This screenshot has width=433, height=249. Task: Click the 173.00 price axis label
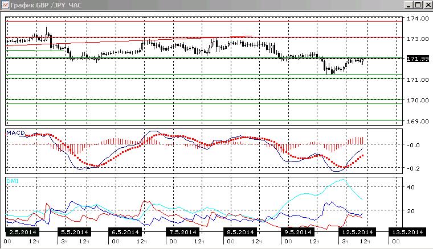[418, 39]
